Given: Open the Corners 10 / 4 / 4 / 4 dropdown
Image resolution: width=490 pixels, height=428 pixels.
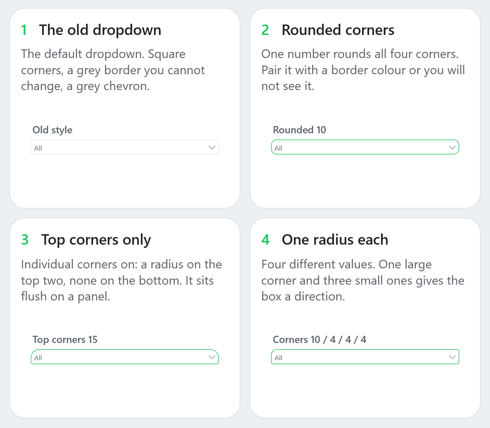Looking at the screenshot, I should click(x=365, y=357).
